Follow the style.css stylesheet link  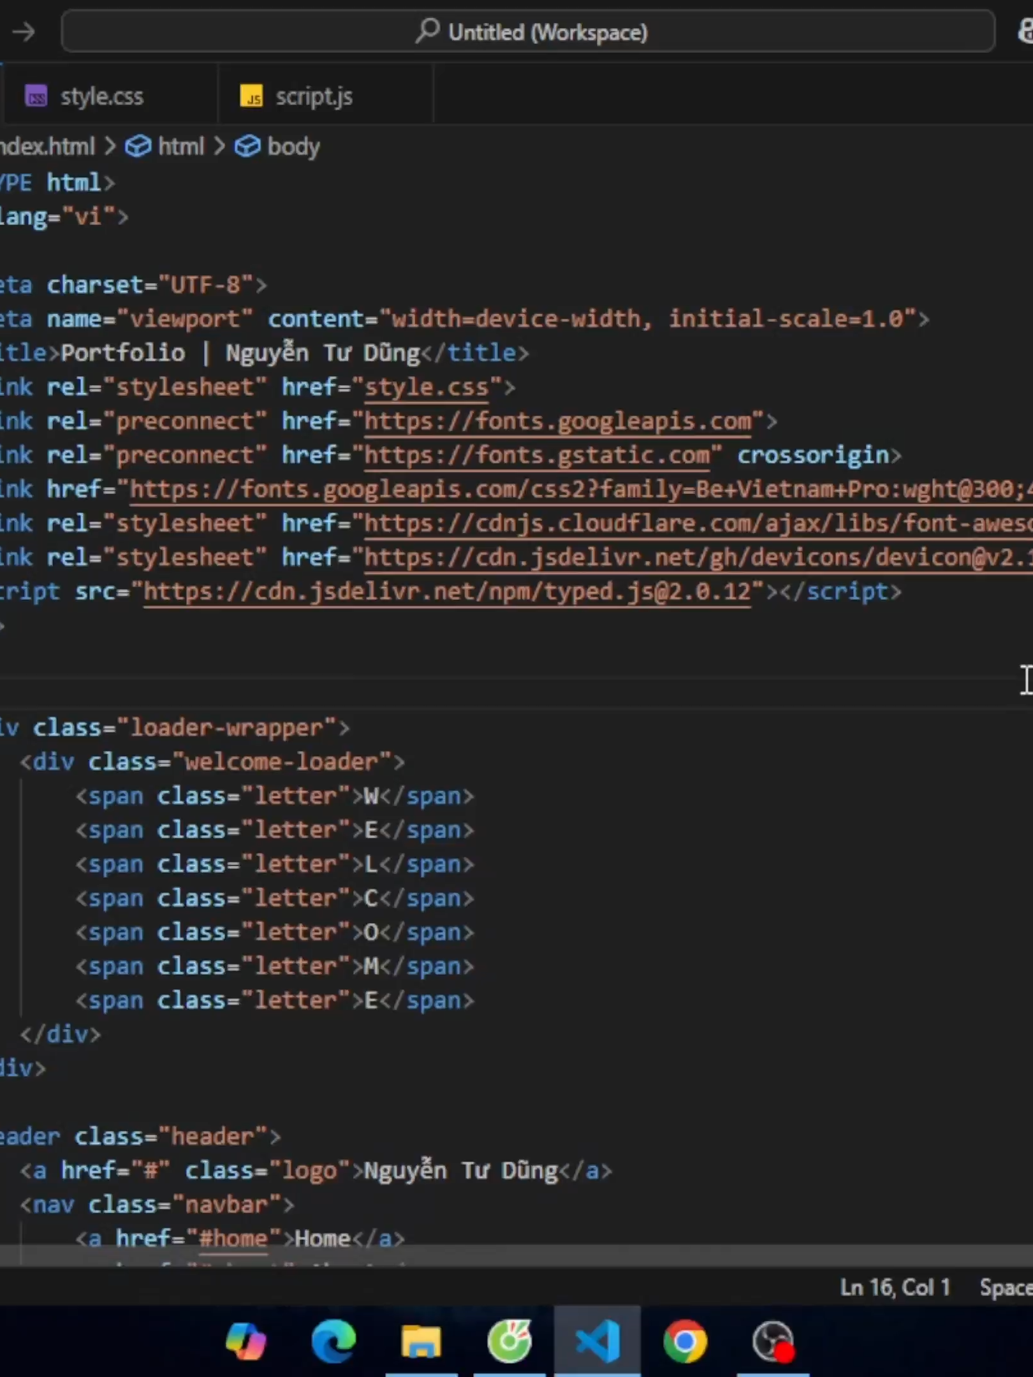point(426,386)
